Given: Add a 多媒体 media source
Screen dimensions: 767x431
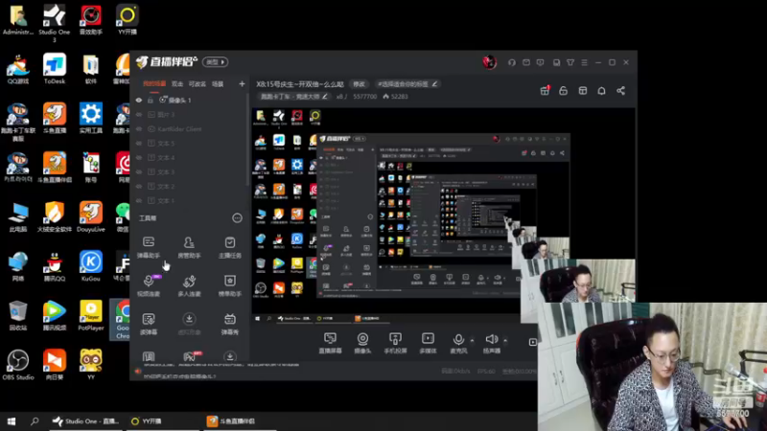Looking at the screenshot, I should [428, 343].
